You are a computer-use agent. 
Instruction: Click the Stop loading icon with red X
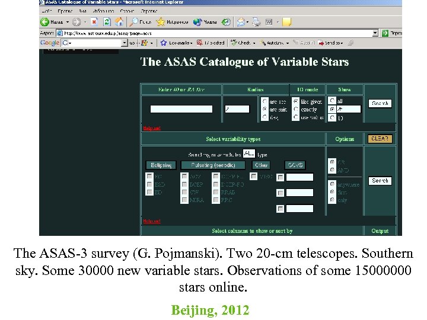[x=94, y=22]
